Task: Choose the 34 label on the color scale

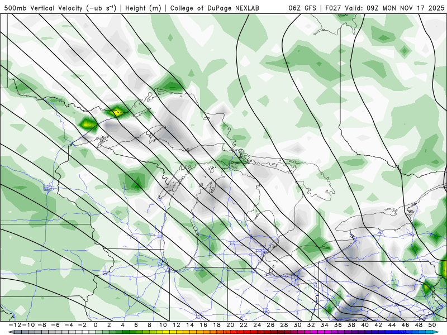Action: tap(325, 325)
